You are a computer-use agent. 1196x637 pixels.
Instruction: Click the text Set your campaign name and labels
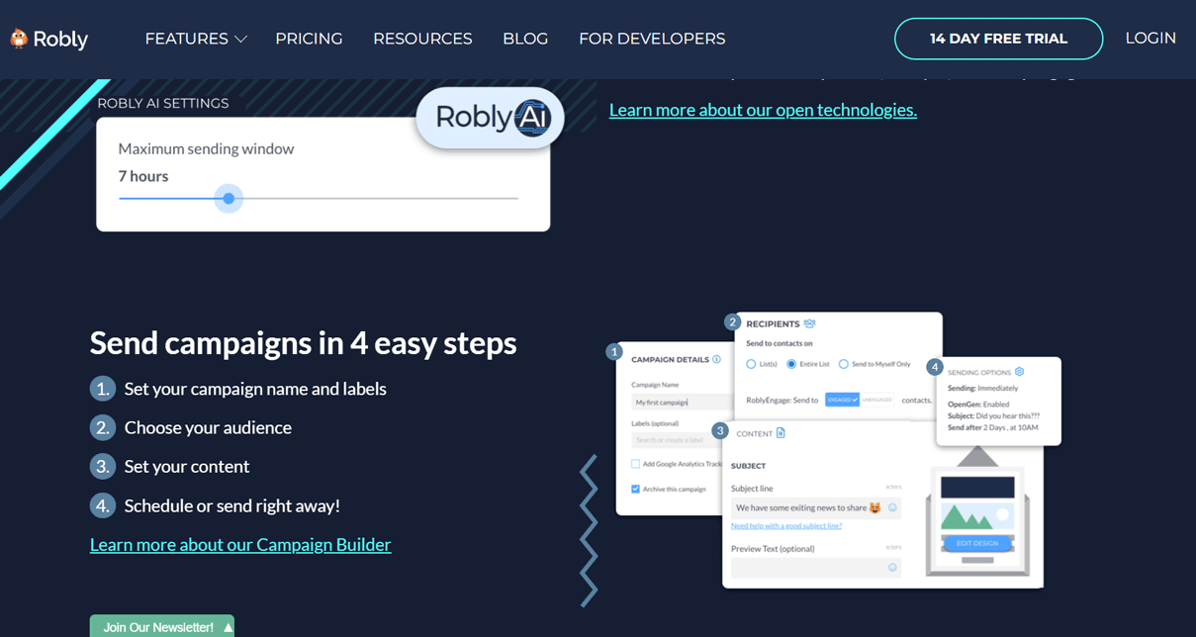(255, 389)
